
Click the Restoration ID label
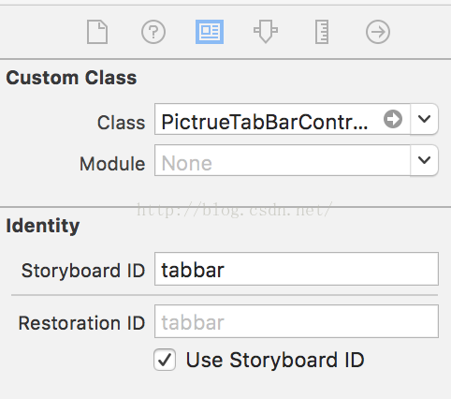(81, 323)
